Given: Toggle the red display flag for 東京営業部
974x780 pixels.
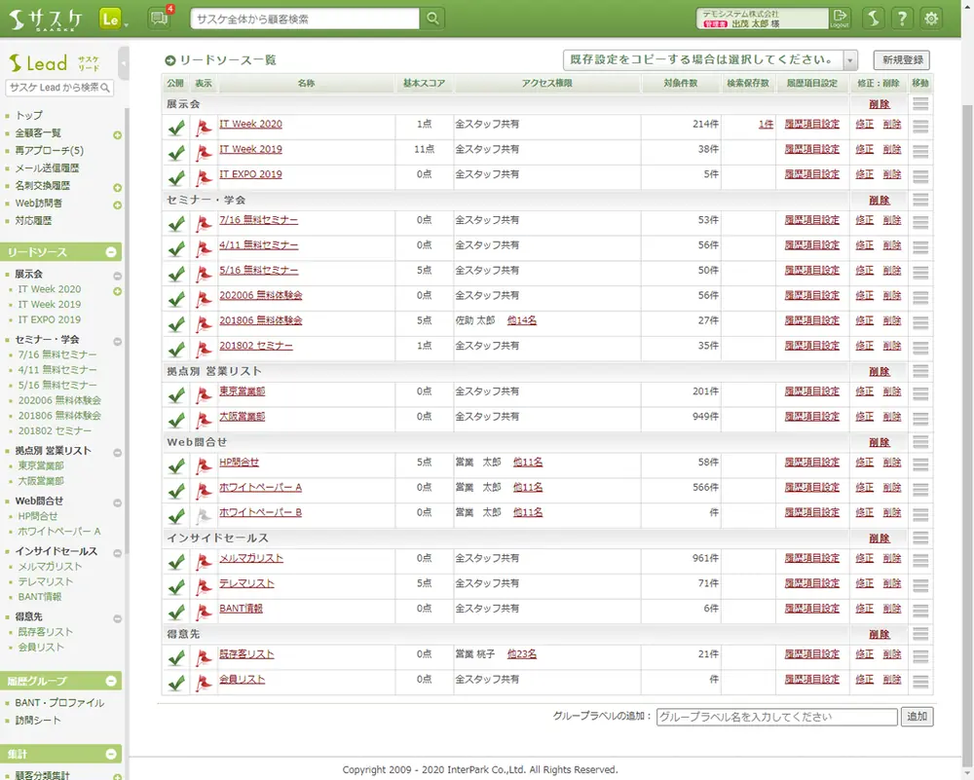Looking at the screenshot, I should point(203,394).
